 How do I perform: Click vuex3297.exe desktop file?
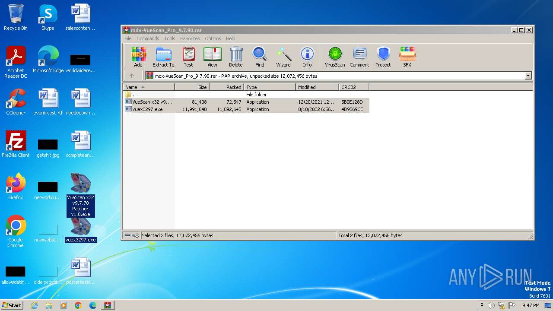pos(80,230)
